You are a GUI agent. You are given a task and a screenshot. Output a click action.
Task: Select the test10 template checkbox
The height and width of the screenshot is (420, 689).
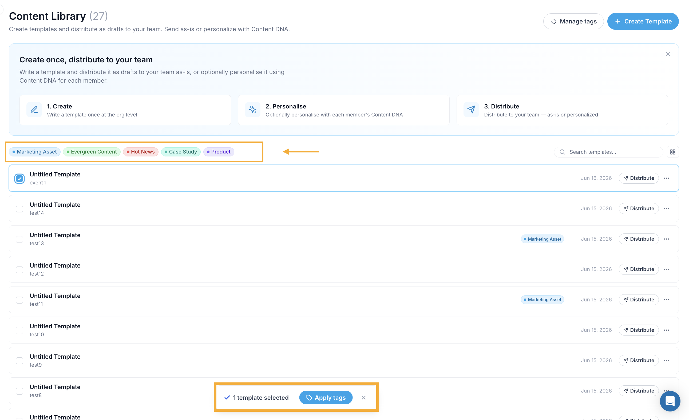point(19,330)
